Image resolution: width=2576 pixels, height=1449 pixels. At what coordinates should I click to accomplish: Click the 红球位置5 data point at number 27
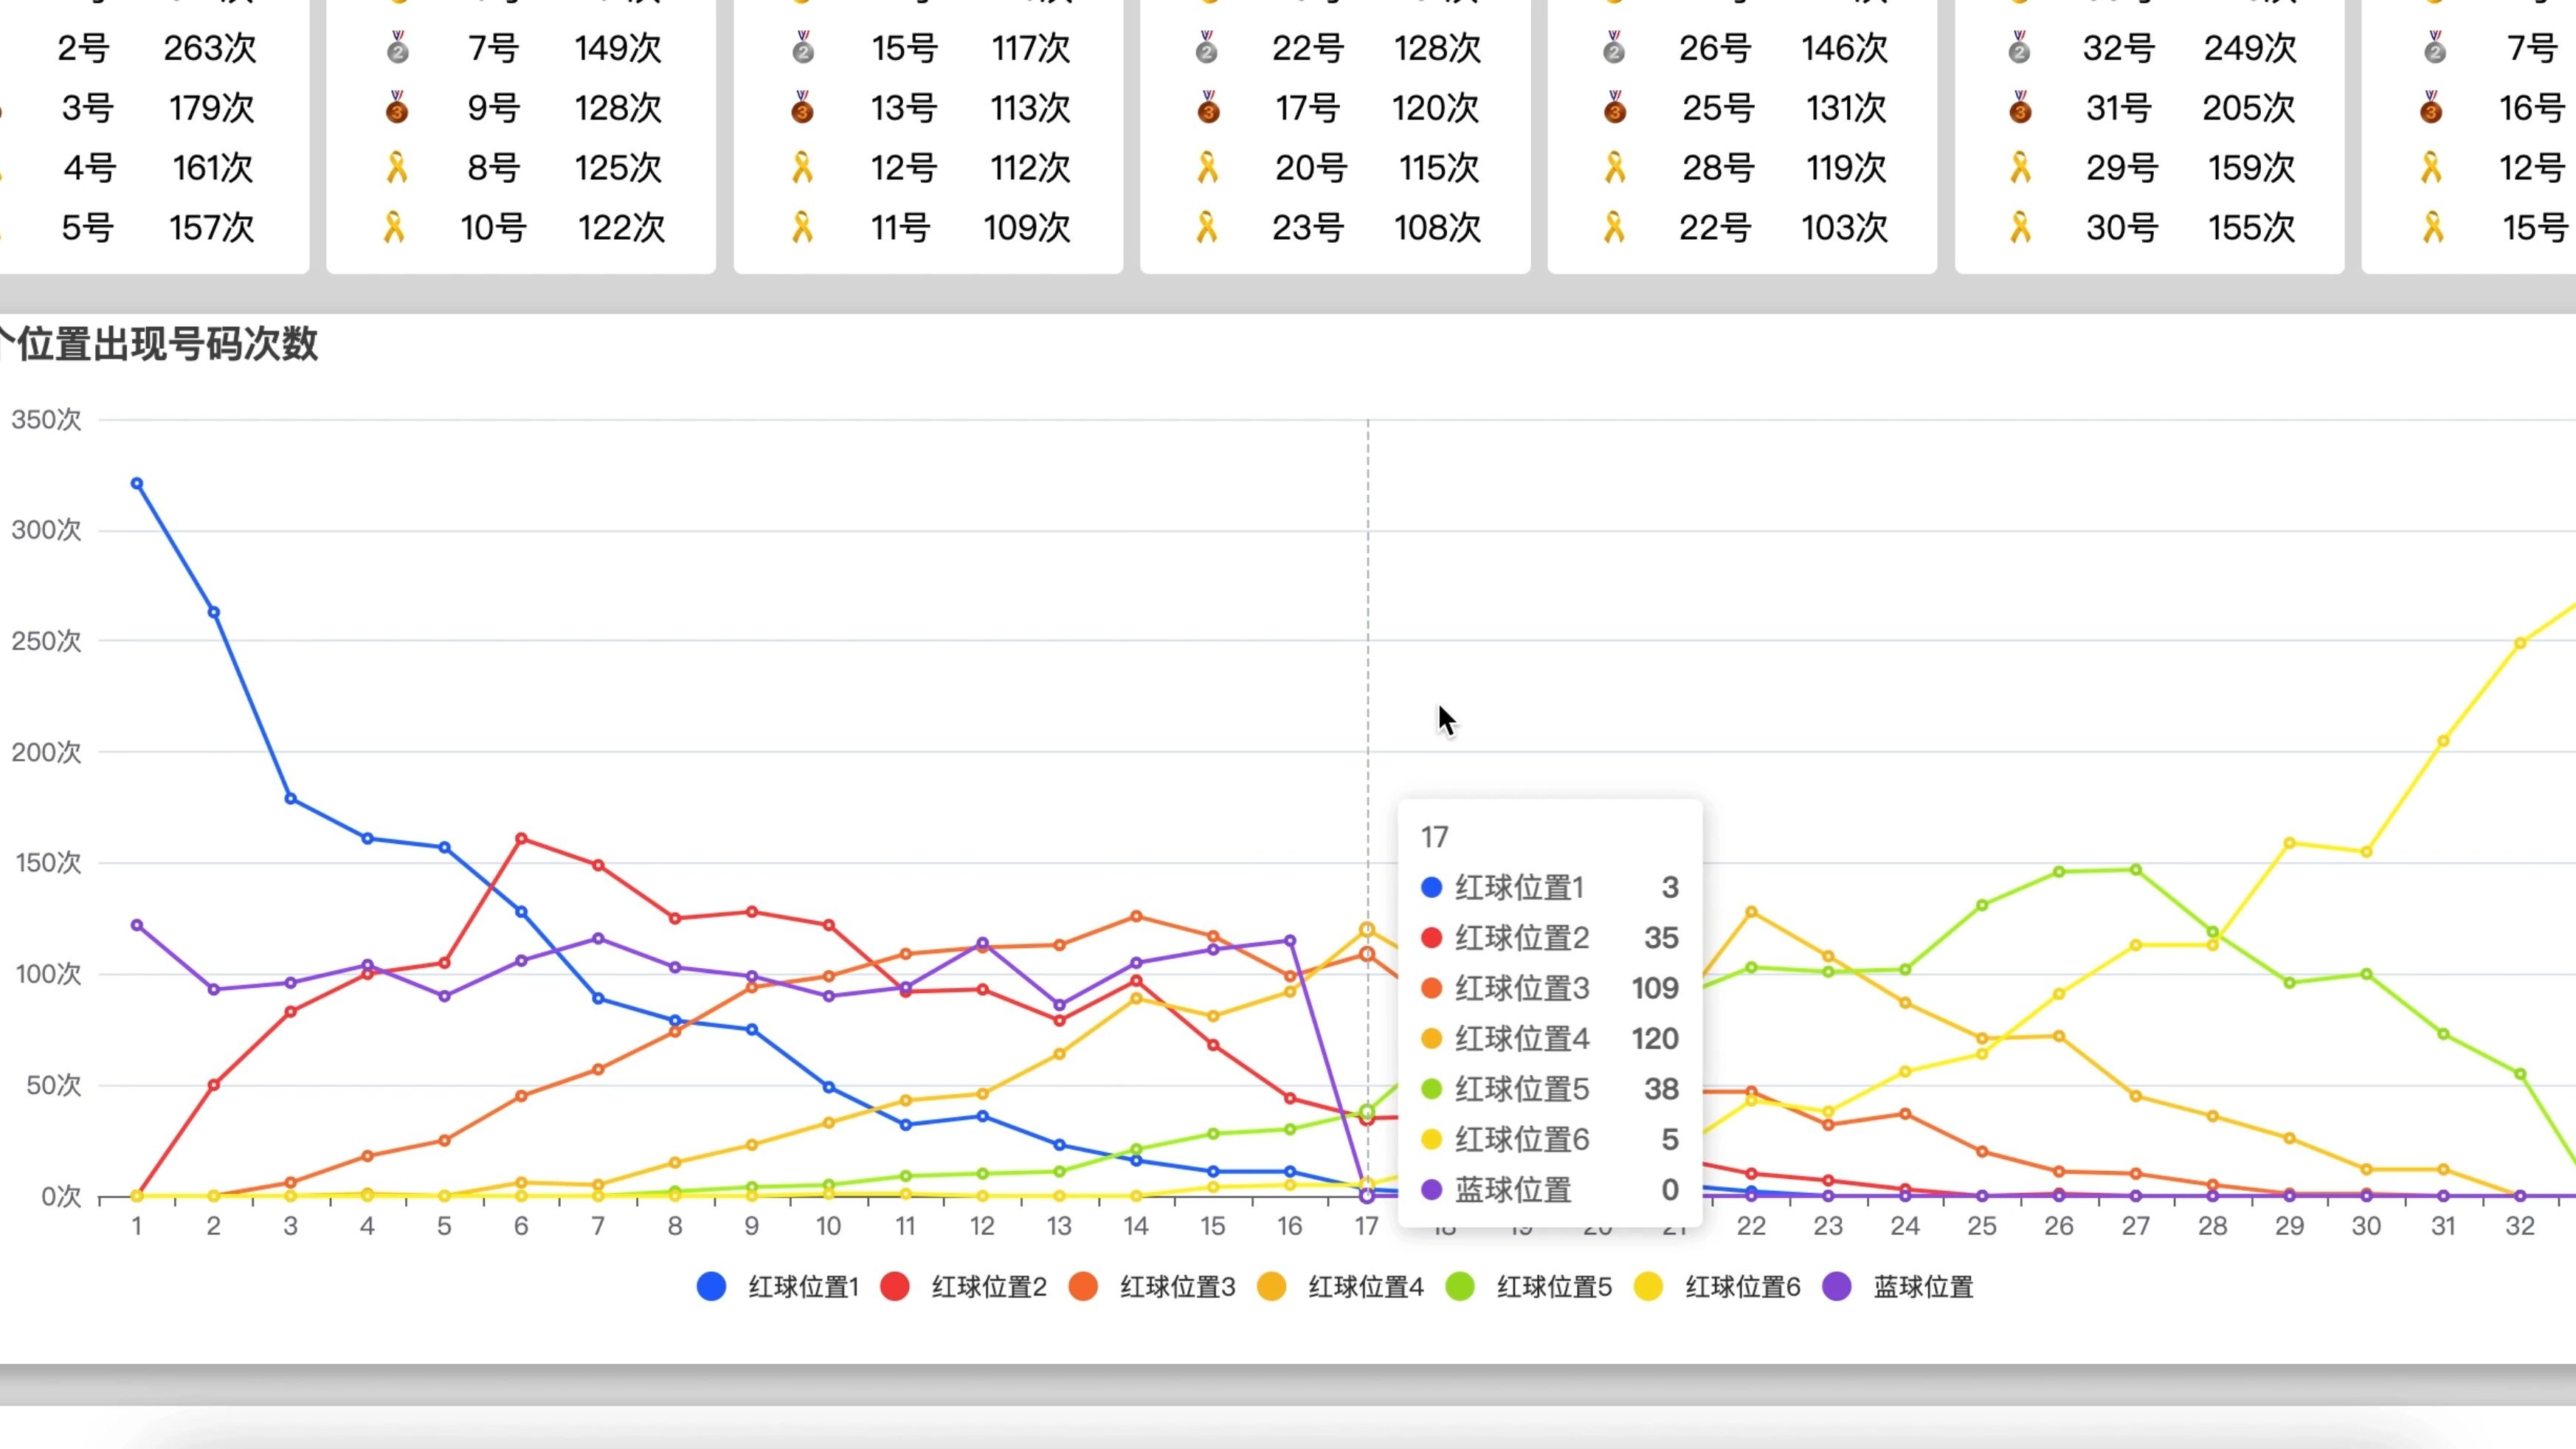tap(2136, 870)
